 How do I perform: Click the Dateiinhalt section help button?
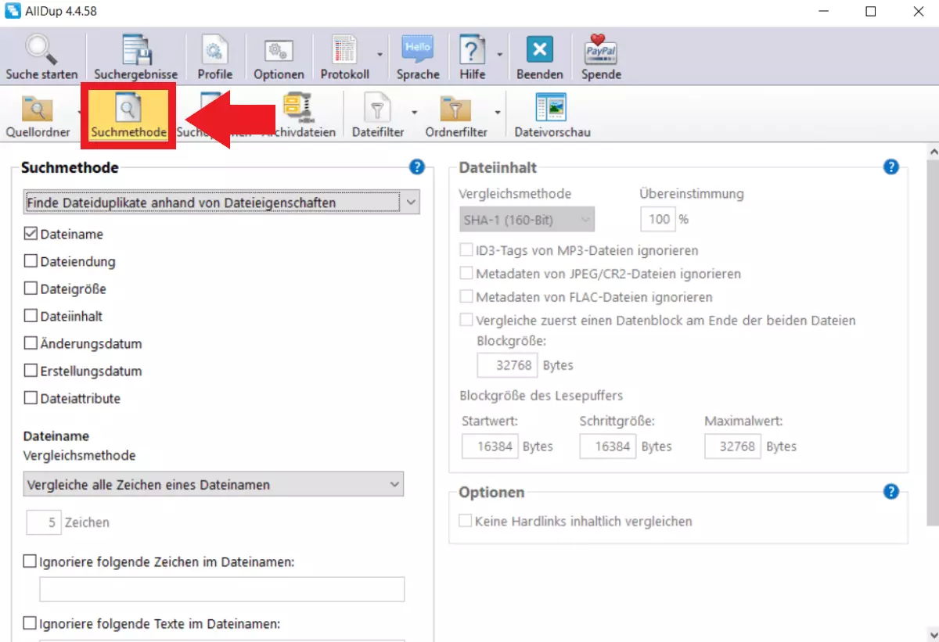pos(890,167)
